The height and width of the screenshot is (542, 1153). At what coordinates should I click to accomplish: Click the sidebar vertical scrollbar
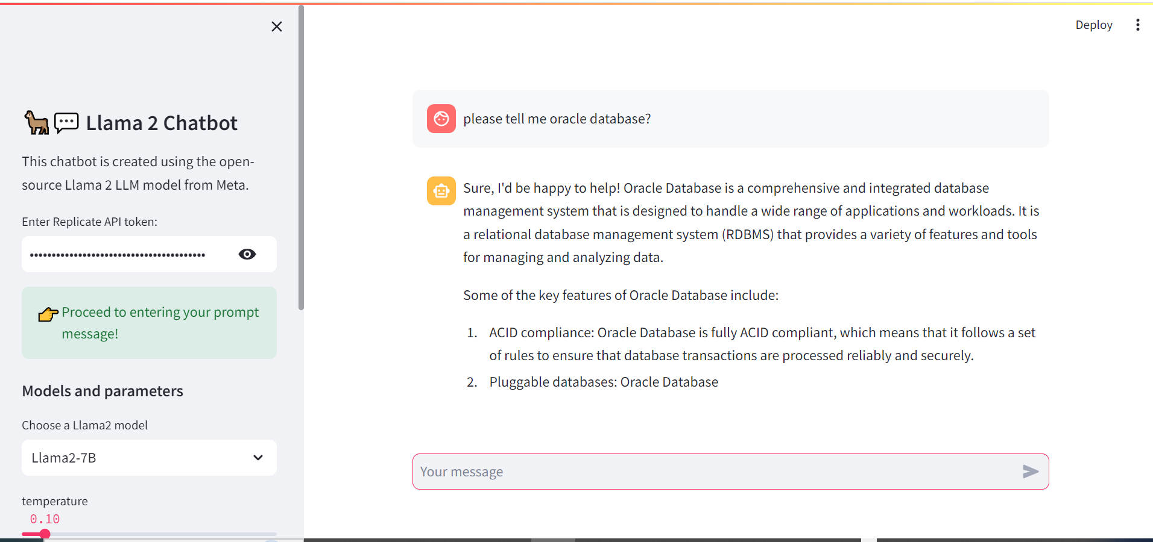pyautogui.click(x=301, y=158)
